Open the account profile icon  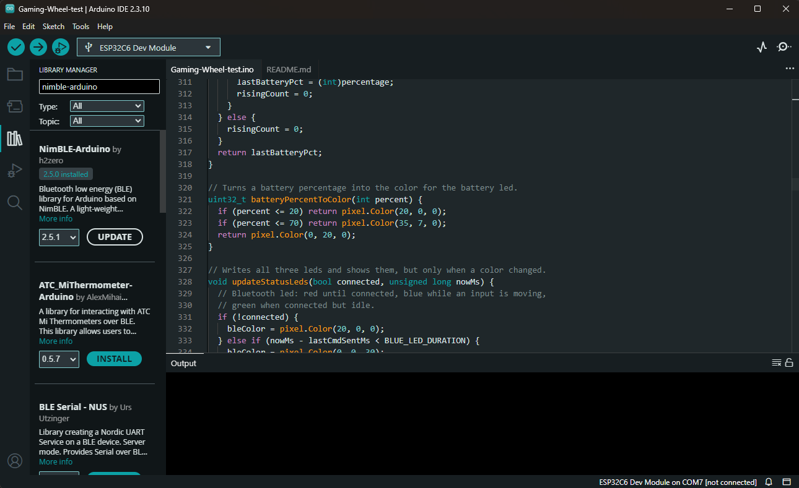[15, 461]
